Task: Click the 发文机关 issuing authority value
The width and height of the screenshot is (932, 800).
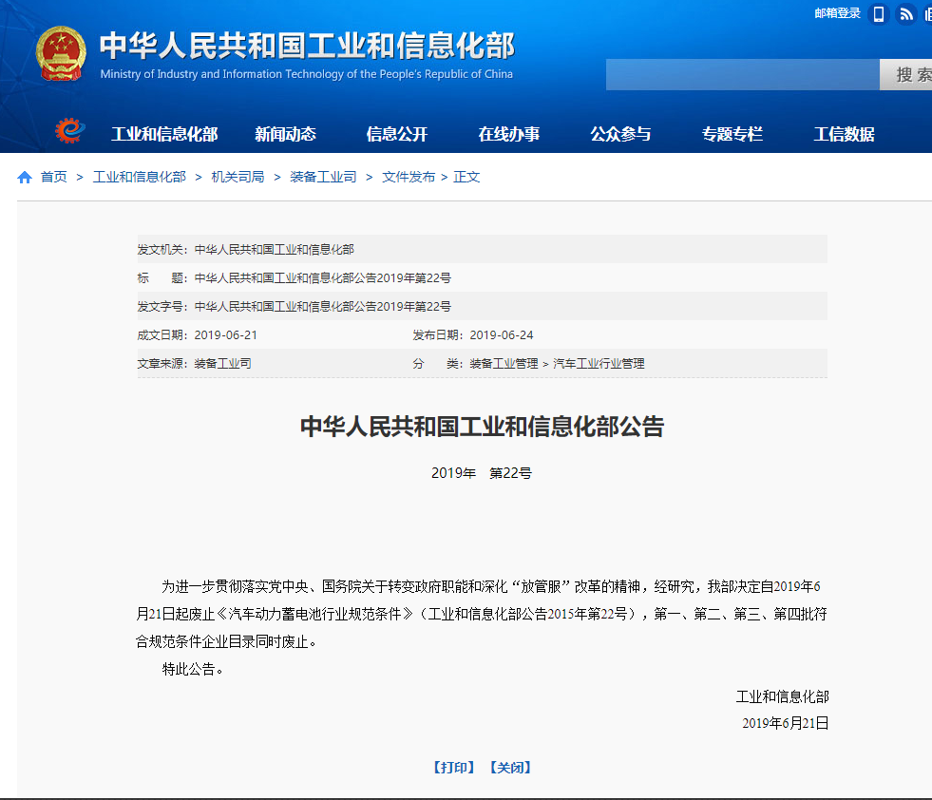Action: tap(274, 250)
